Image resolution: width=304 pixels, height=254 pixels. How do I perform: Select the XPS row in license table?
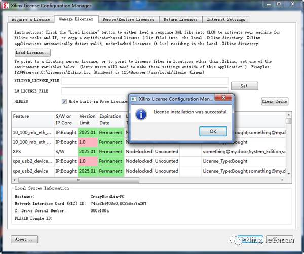pos(32,151)
